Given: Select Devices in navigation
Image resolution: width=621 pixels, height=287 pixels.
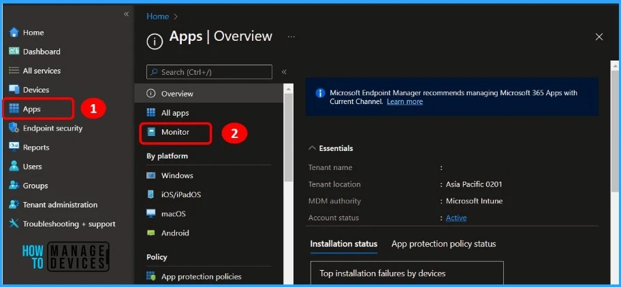Looking at the screenshot, I should [36, 90].
